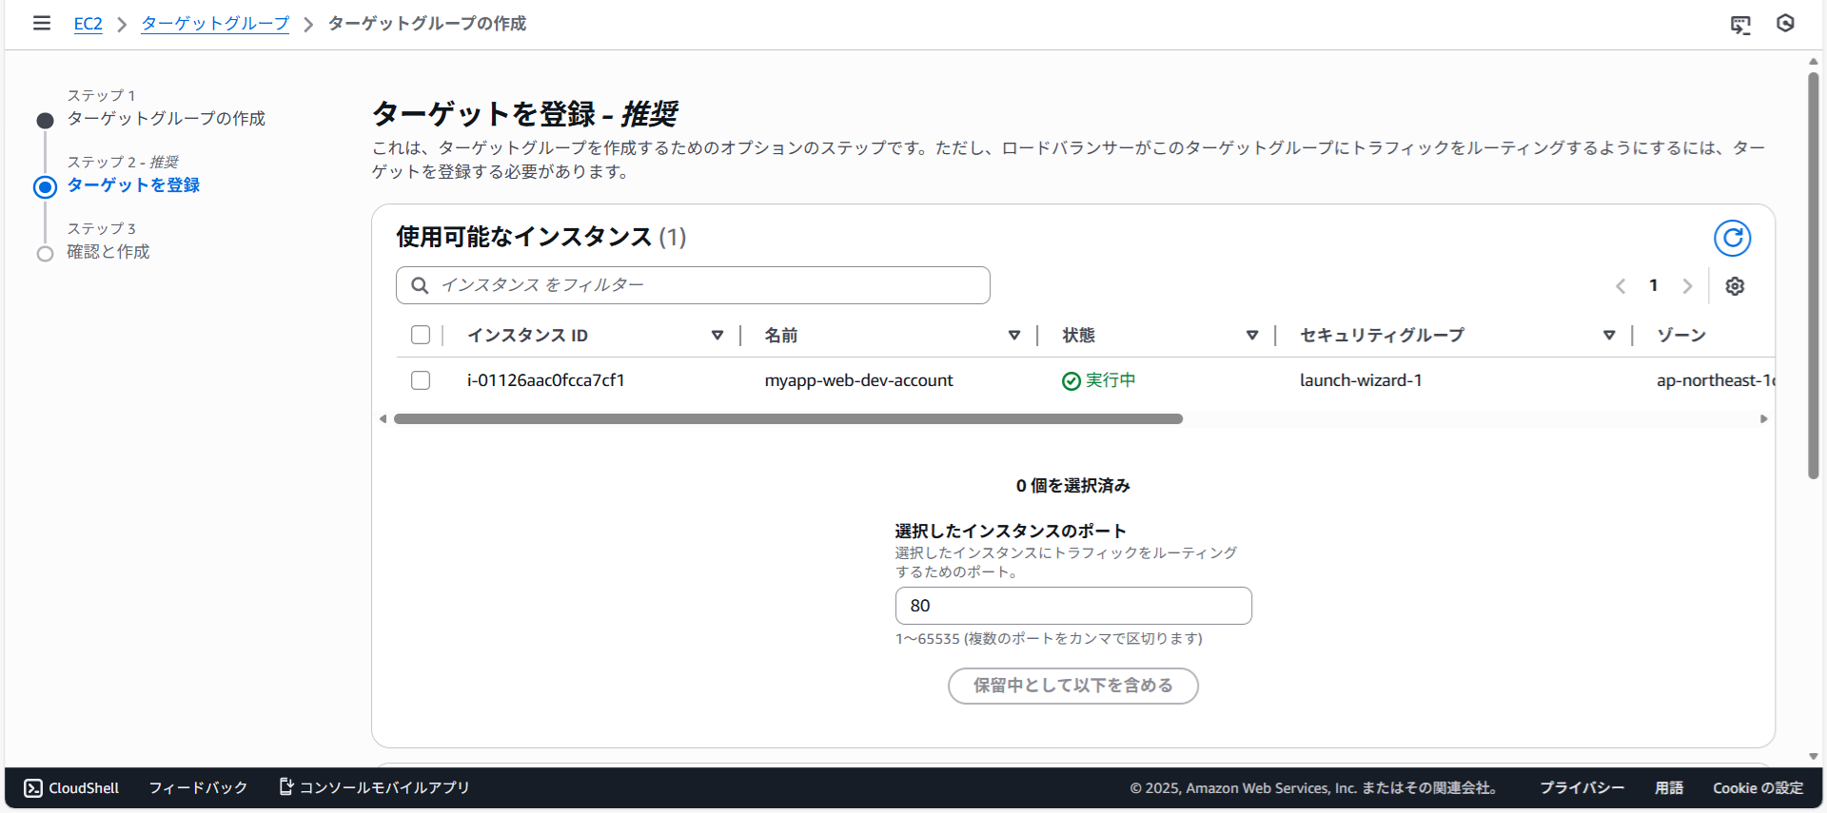Sort by インスタンス ID column arrow
Screen dimensions: 1827x813
point(717,335)
